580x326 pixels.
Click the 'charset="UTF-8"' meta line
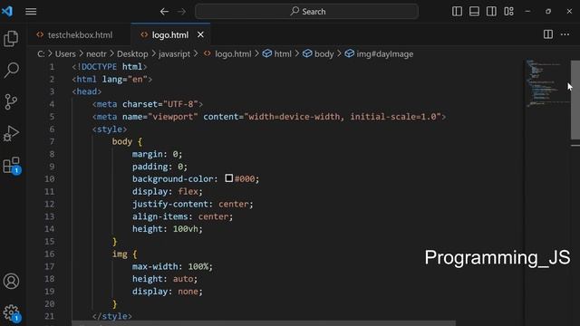pos(148,104)
